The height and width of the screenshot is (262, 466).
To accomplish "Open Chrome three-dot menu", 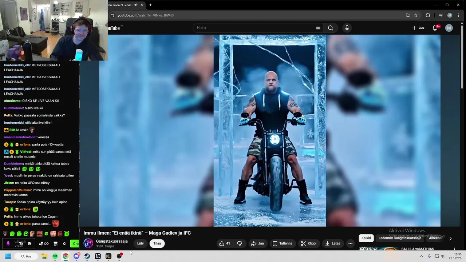I will [458, 15].
